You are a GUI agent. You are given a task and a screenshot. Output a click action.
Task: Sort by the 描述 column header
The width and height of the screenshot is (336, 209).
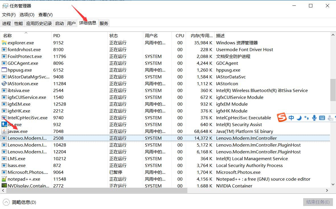click(272, 36)
